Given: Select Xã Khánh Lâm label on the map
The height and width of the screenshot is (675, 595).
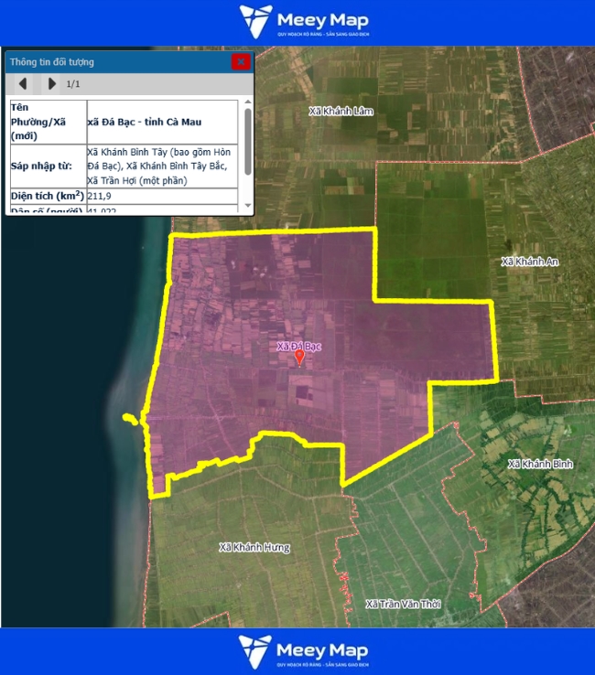Looking at the screenshot, I should pos(341,112).
